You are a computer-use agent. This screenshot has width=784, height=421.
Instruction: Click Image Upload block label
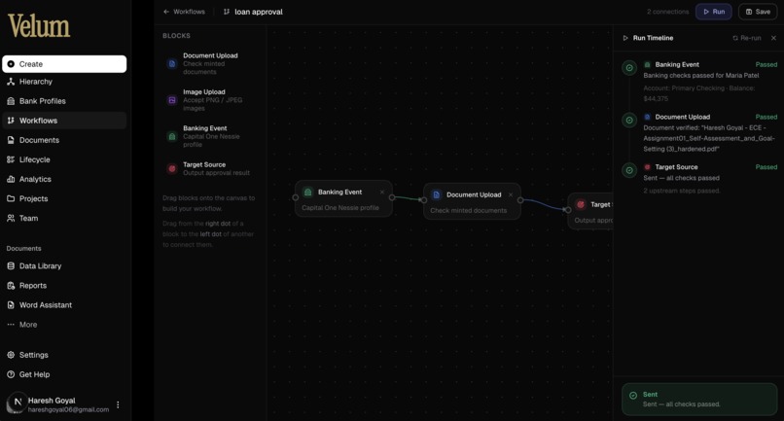point(204,92)
